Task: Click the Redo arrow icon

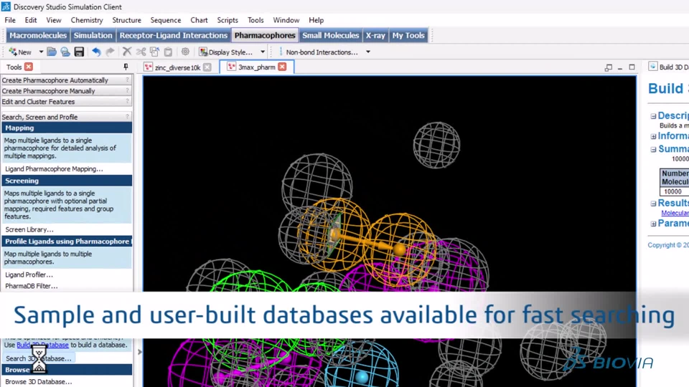Action: pyautogui.click(x=110, y=52)
